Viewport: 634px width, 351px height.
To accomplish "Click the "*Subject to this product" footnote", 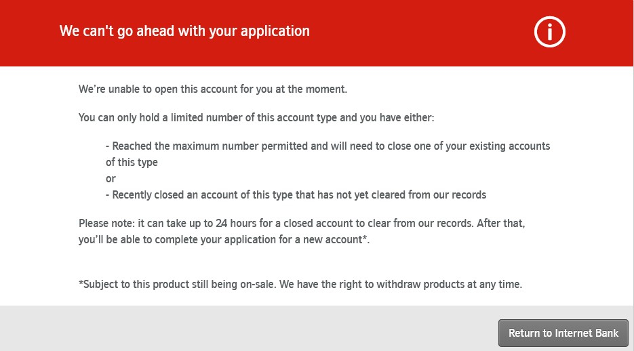I will pos(300,284).
